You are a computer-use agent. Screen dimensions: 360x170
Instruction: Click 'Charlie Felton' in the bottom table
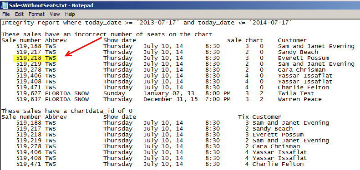[278, 164]
